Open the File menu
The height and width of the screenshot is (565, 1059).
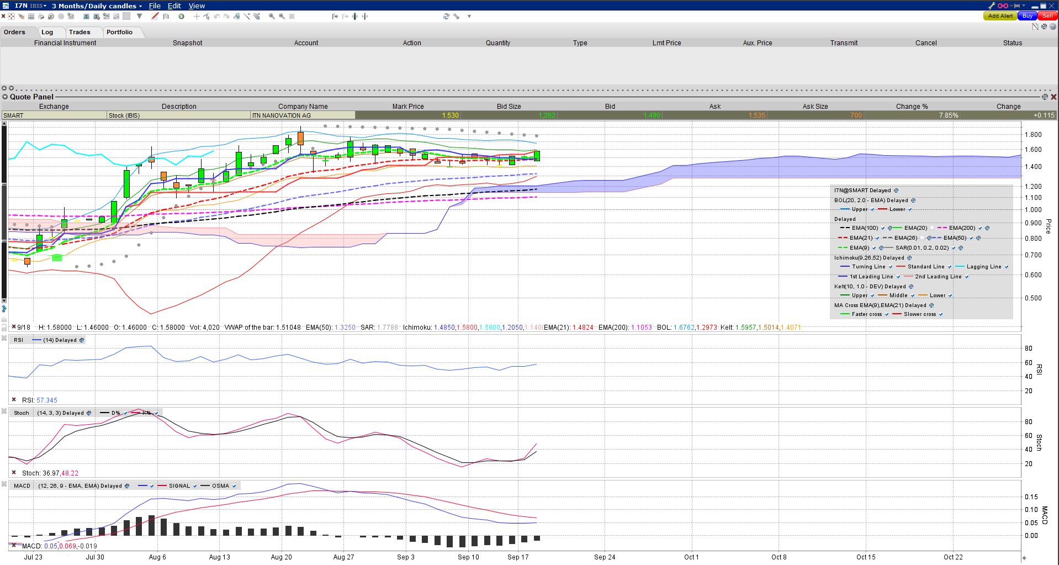coord(155,6)
